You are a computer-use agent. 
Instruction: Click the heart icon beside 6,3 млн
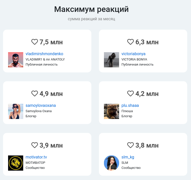tap(130, 42)
